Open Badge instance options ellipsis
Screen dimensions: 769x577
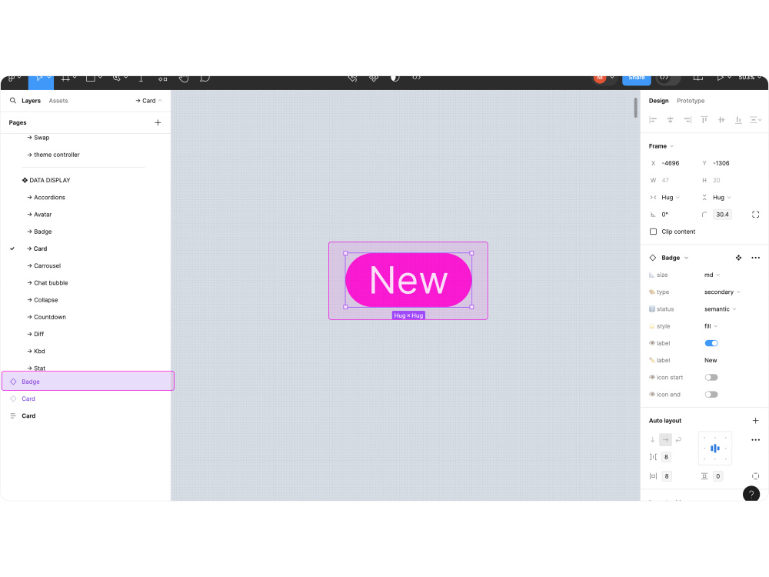pos(755,258)
